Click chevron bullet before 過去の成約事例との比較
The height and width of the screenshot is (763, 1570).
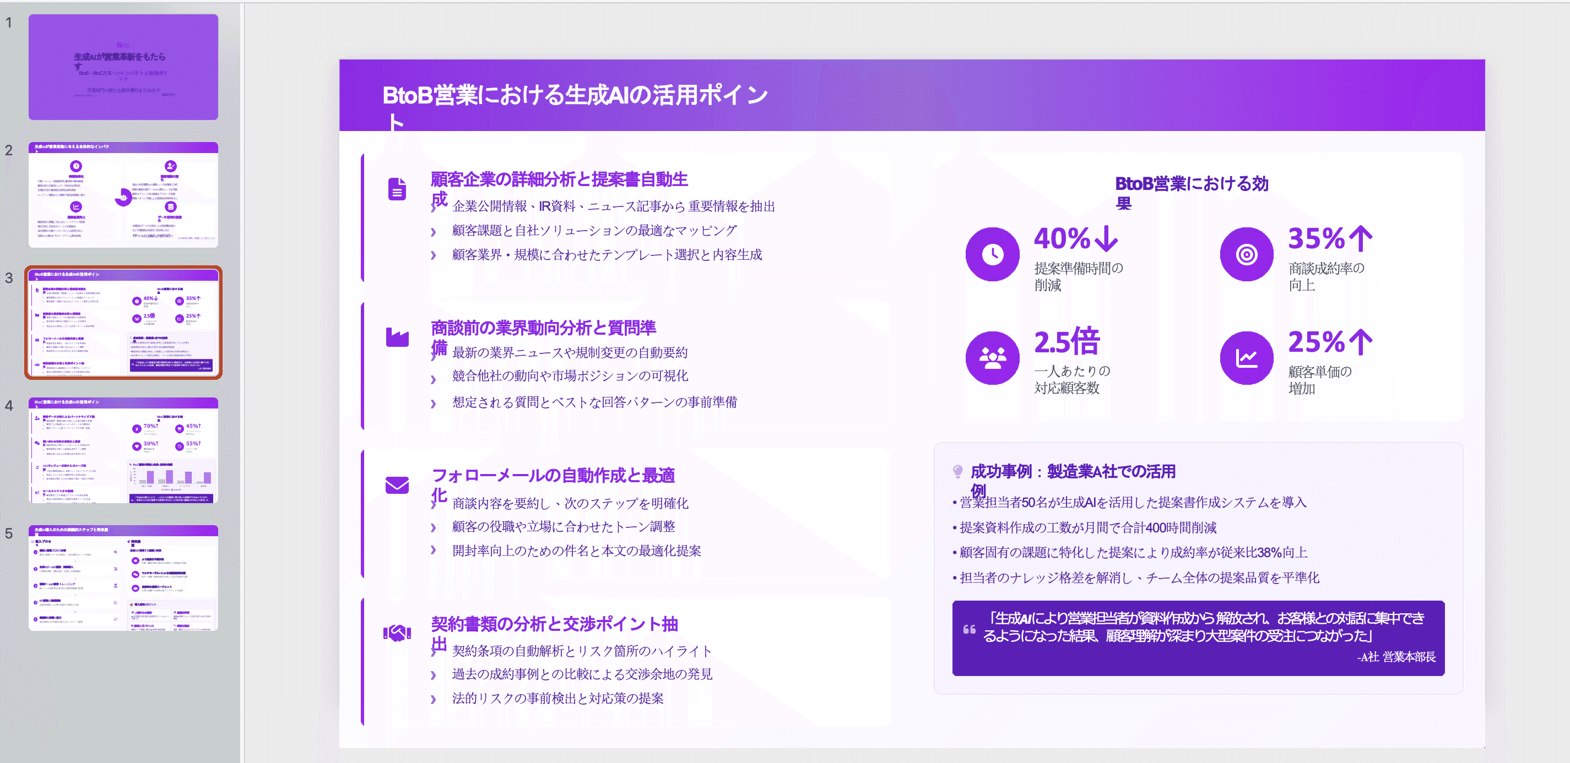(x=434, y=675)
